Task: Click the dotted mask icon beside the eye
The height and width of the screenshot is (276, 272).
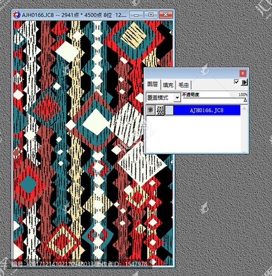Action: point(160,110)
